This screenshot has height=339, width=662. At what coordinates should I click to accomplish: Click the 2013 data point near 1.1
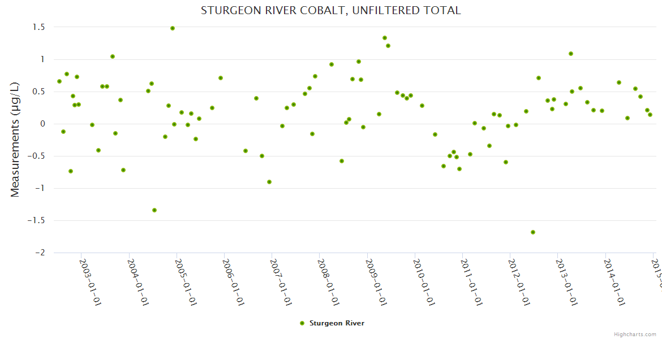click(x=571, y=54)
